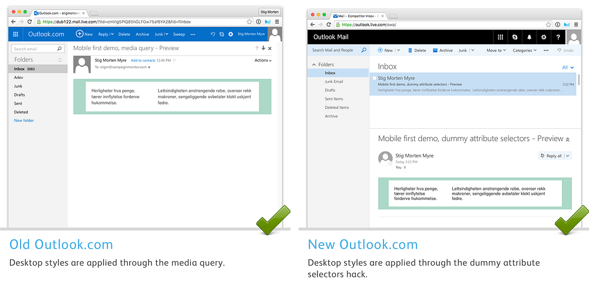The width and height of the screenshot is (589, 284).
Task: Open Drafts folder in old Outlook.com
Action: pyautogui.click(x=19, y=95)
